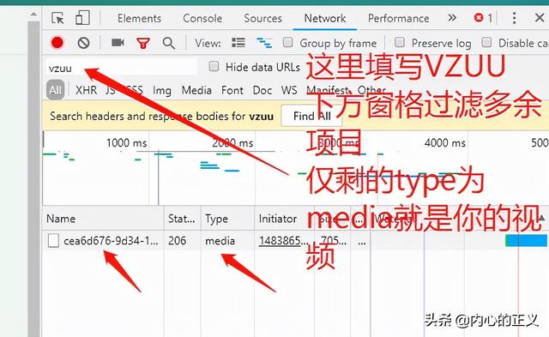Check the Preserve log option
This screenshot has width=549, height=337.
pyautogui.click(x=400, y=42)
